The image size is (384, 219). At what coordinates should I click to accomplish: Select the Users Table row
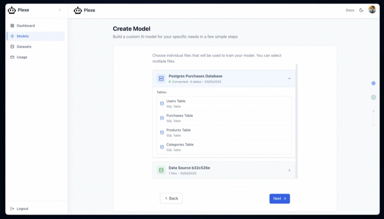point(224,104)
